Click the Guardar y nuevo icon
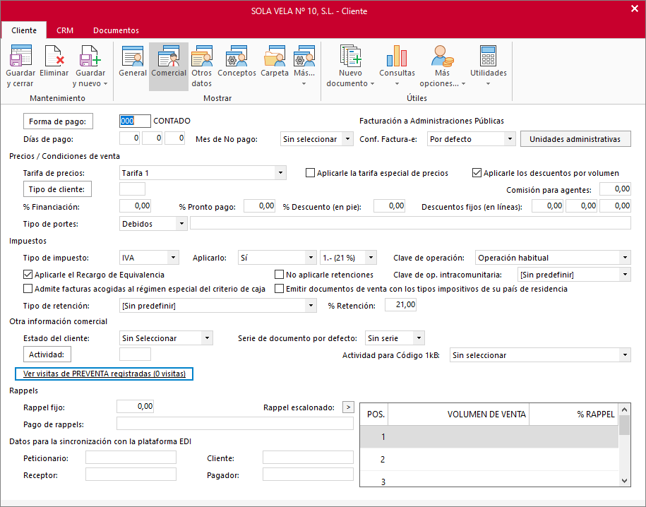Screen dimensions: 646x507 90,56
